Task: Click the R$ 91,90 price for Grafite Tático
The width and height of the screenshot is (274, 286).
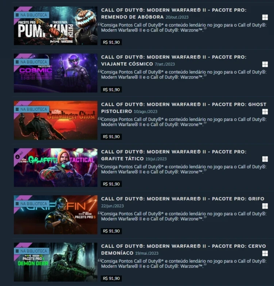Action: coord(111,184)
